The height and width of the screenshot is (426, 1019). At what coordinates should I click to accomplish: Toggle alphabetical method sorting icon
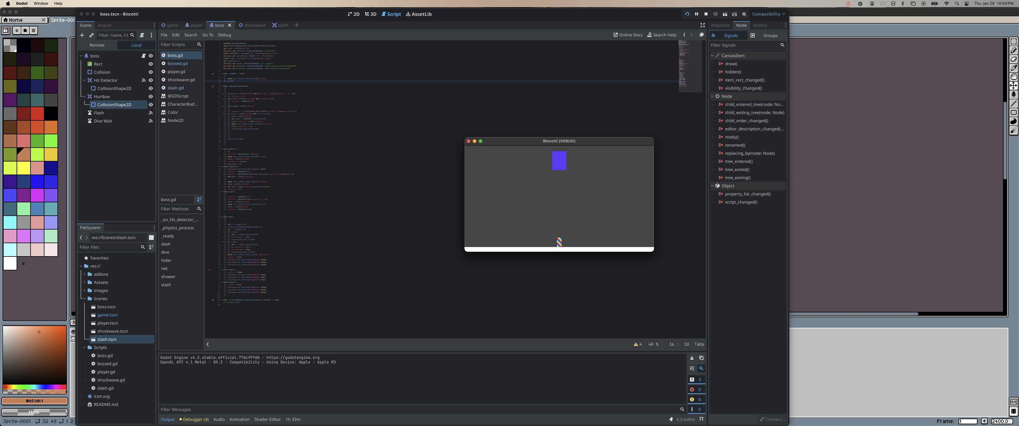(199, 200)
